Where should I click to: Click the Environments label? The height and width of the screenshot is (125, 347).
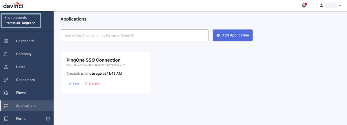[16, 18]
